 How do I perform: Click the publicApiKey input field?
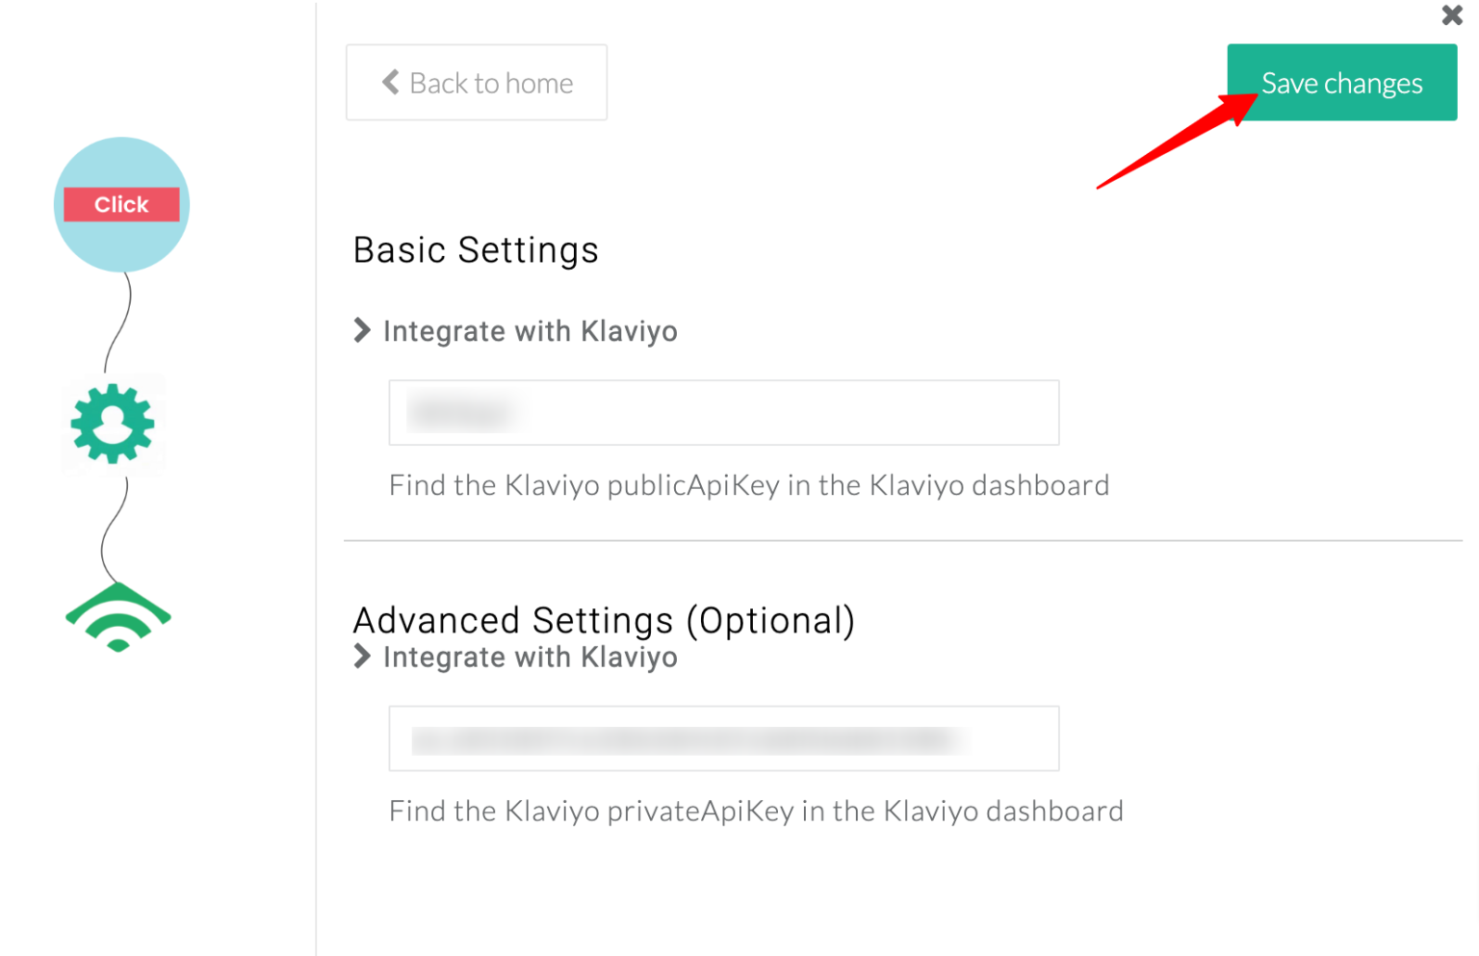pyautogui.click(x=723, y=413)
